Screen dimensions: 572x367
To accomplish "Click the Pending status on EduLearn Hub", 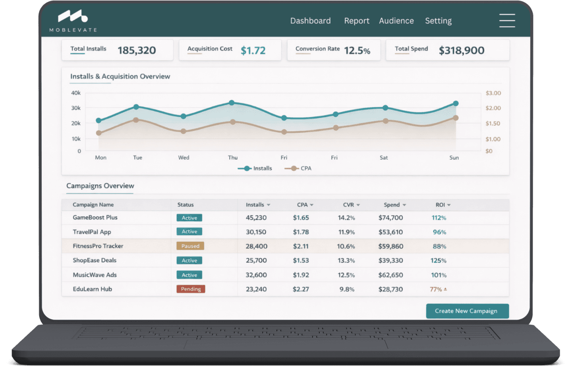I will (x=190, y=289).
